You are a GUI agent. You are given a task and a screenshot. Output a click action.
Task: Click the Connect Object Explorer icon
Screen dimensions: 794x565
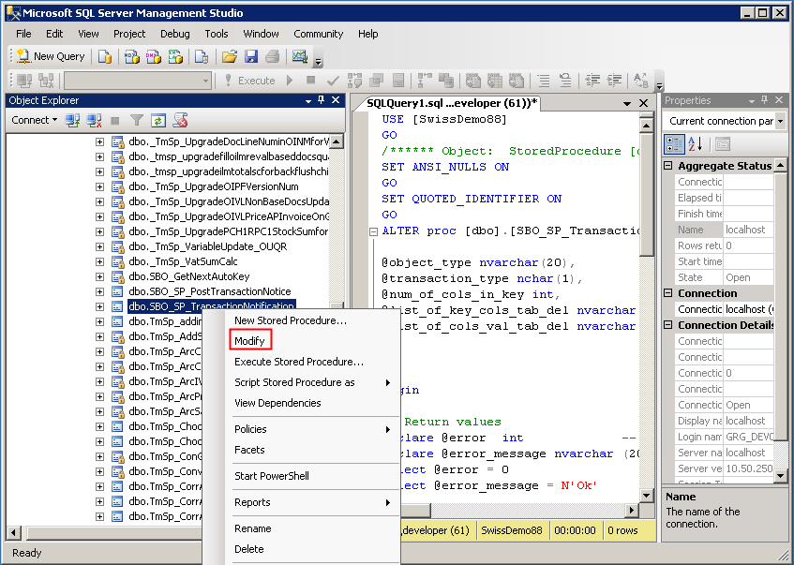[x=72, y=121]
